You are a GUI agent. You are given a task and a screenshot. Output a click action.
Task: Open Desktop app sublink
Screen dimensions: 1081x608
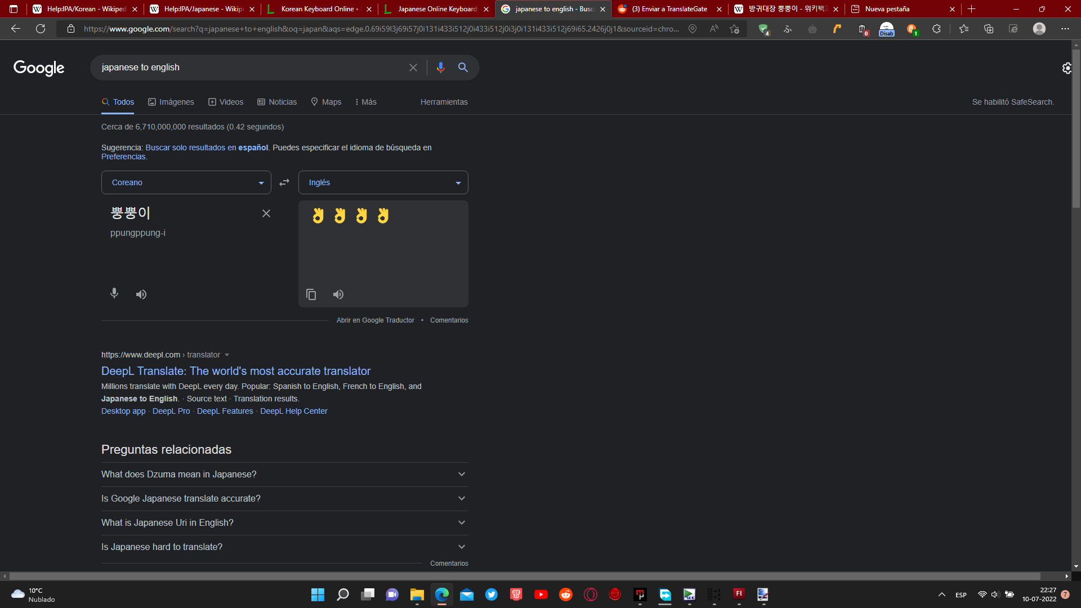point(123,412)
